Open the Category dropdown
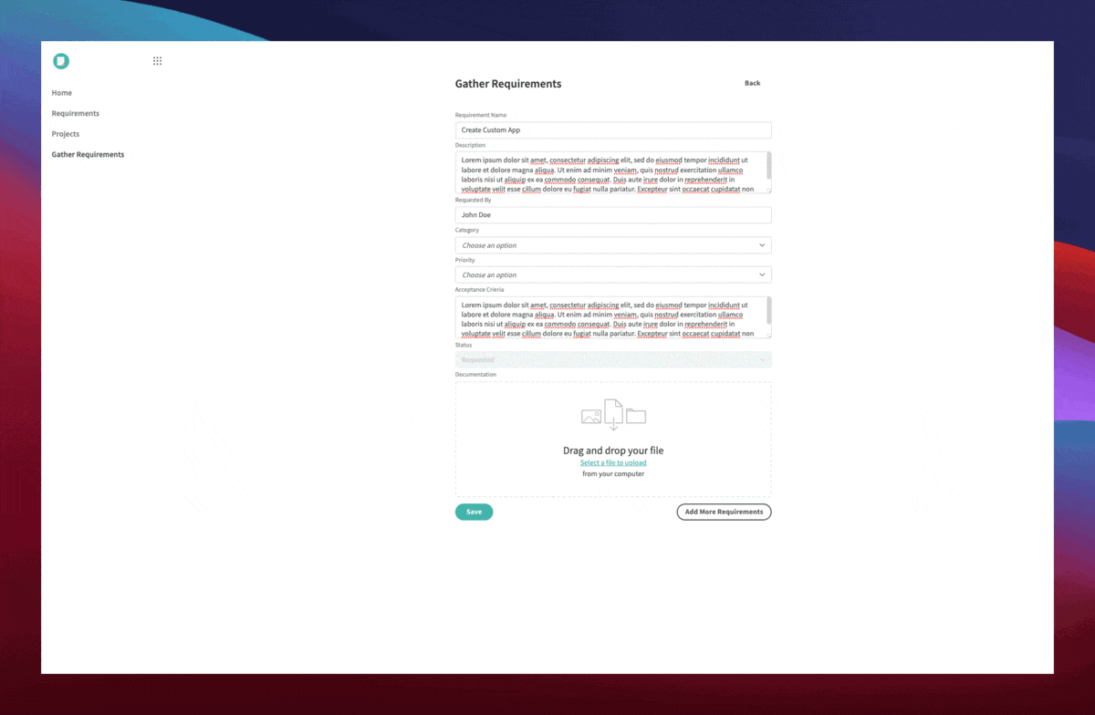The width and height of the screenshot is (1095, 715). [x=612, y=244]
